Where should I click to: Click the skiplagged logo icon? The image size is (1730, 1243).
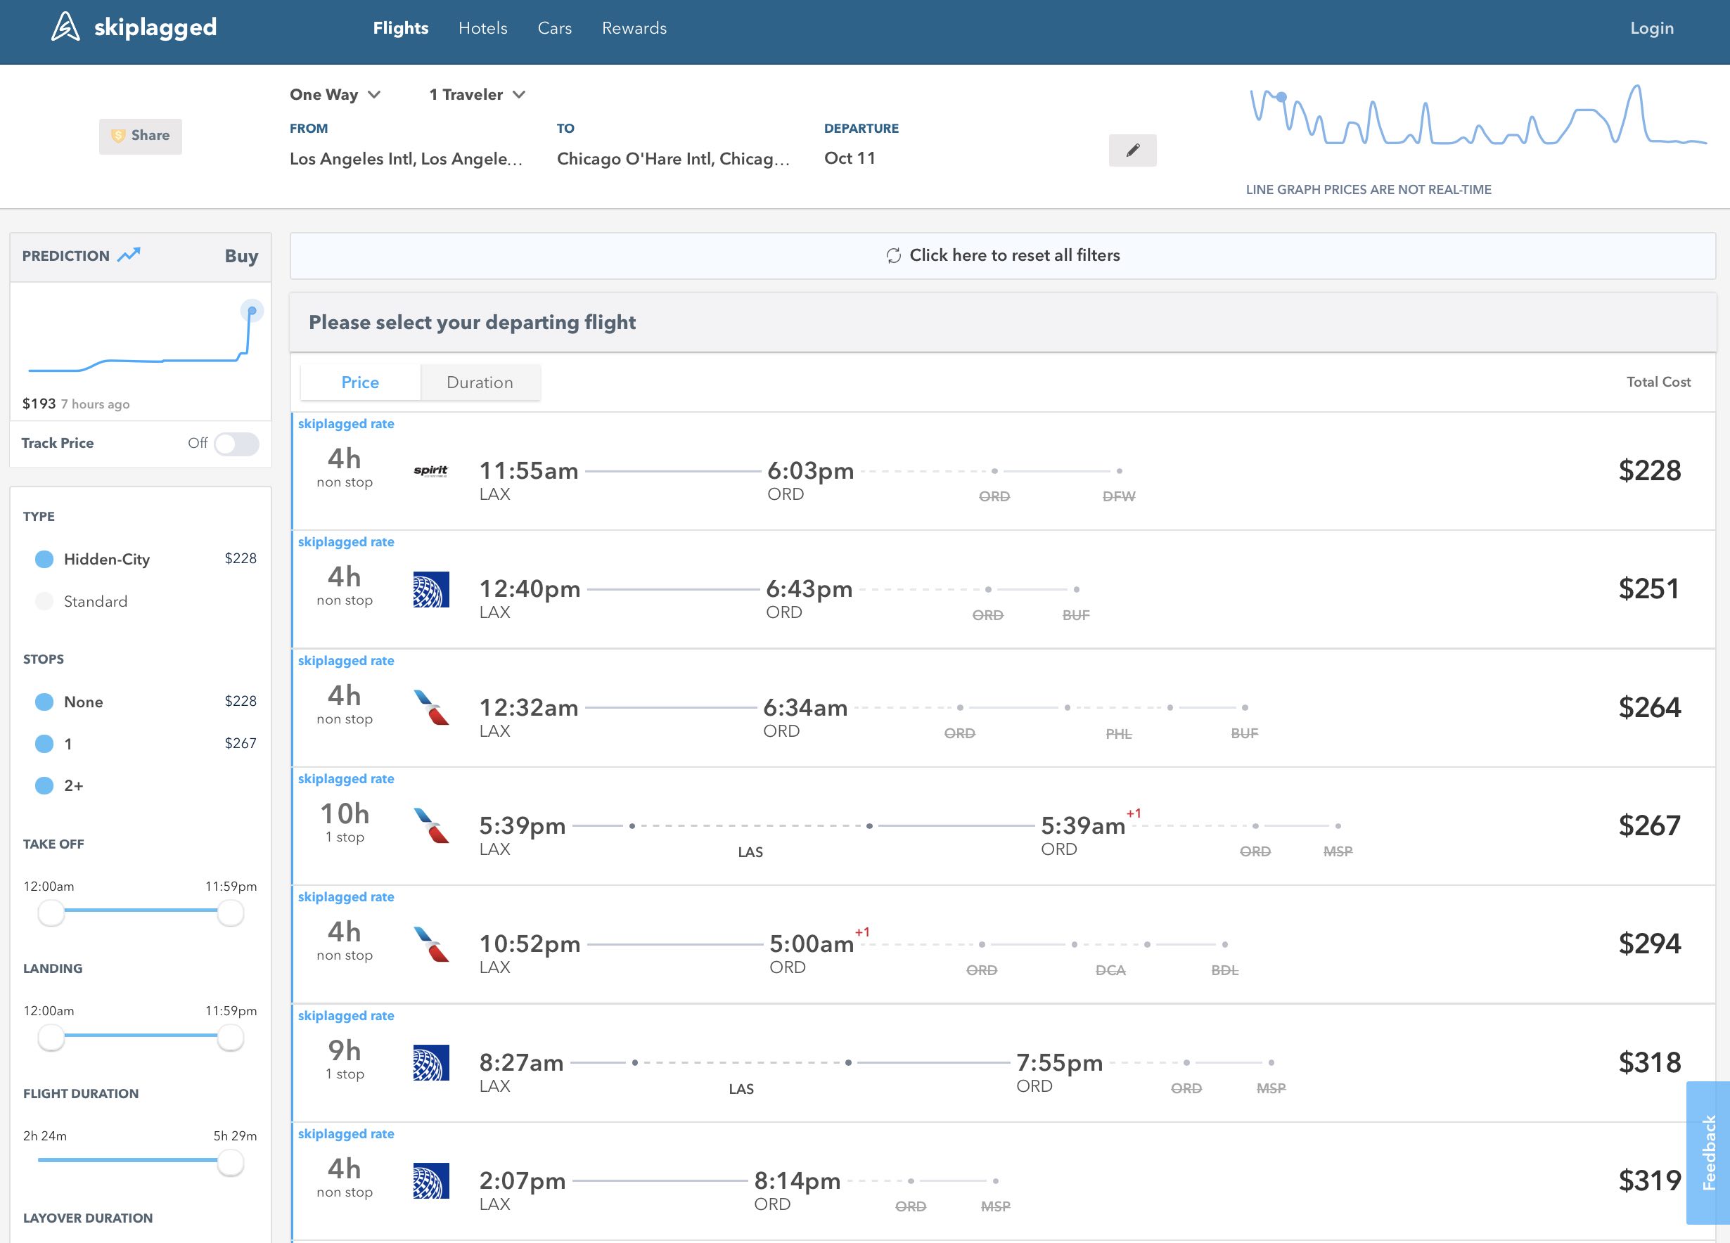click(x=65, y=27)
